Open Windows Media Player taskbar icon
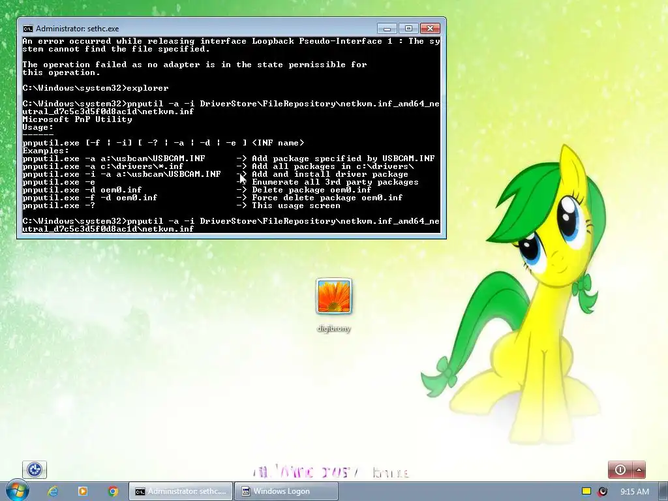Screen dimensions: 668x501 [83, 491]
